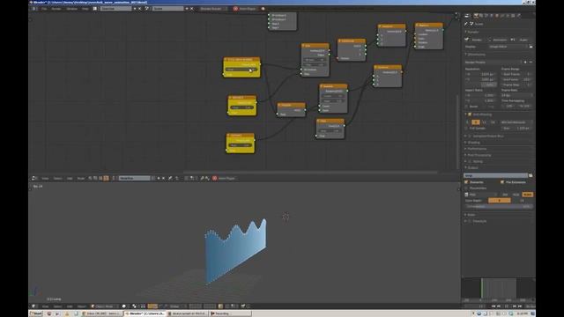Open the Node menu in node editor header
The width and height of the screenshot is (564, 317).
coord(81,178)
